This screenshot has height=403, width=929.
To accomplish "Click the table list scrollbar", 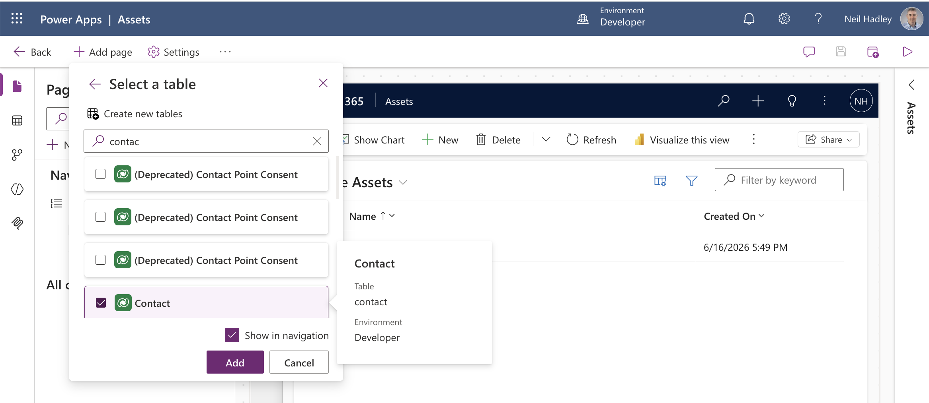I will point(338,178).
